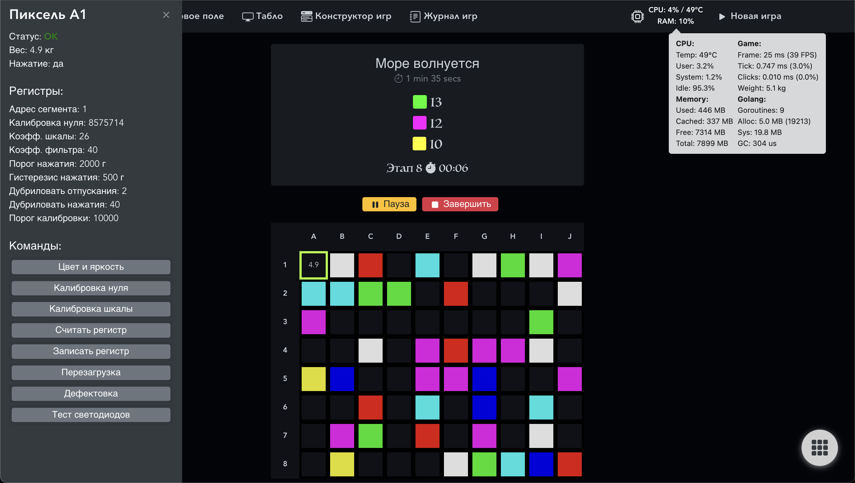Click the 1 min 35 secs clock icon

(398, 79)
